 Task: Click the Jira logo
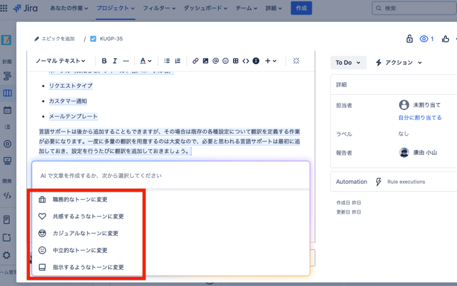pyautogui.click(x=25, y=8)
